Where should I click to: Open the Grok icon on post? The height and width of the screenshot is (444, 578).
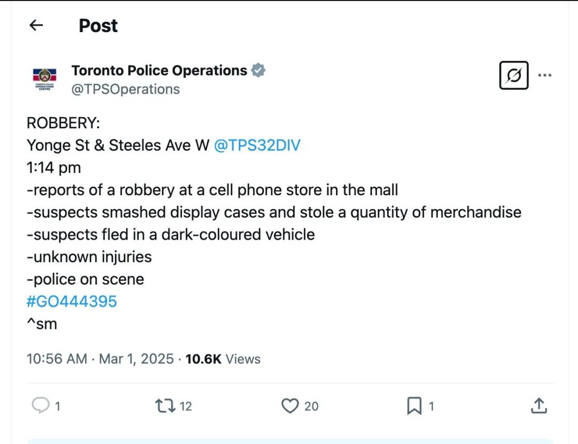(514, 75)
